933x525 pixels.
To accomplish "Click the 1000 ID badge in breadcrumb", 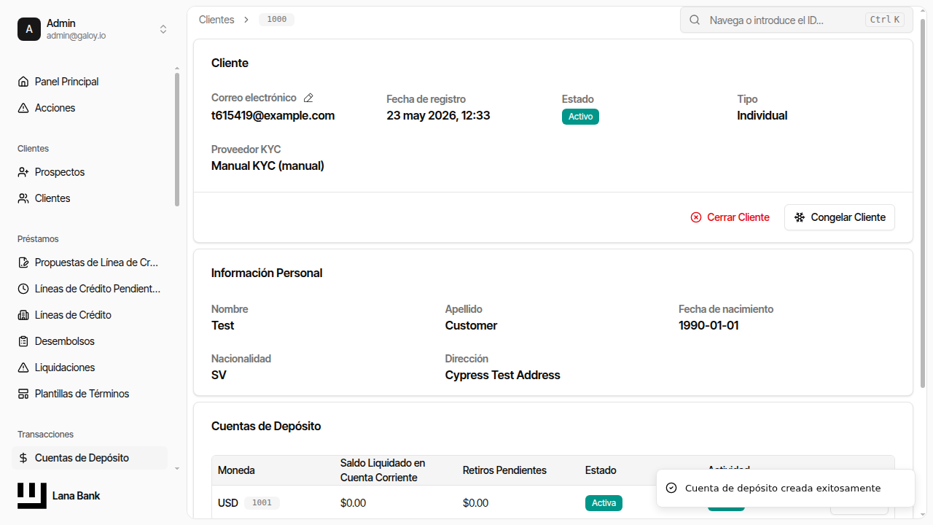I will click(277, 20).
